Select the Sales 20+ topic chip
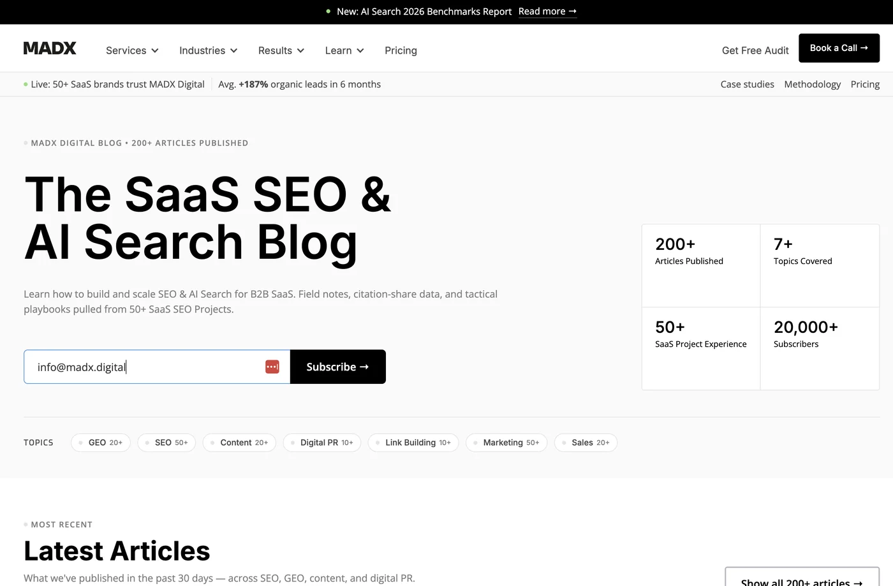 click(586, 443)
